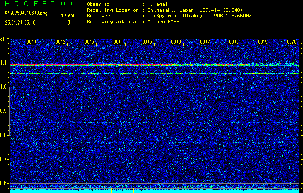Click the dashed signal line below 1.1 kHz

154,74
